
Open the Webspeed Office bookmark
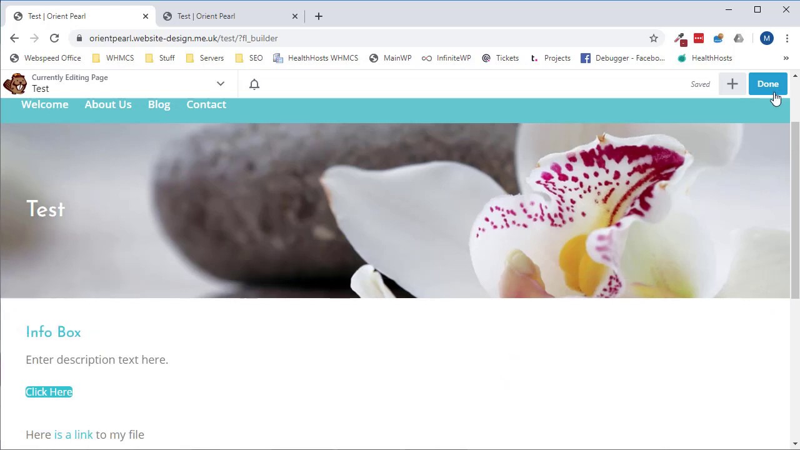click(46, 58)
